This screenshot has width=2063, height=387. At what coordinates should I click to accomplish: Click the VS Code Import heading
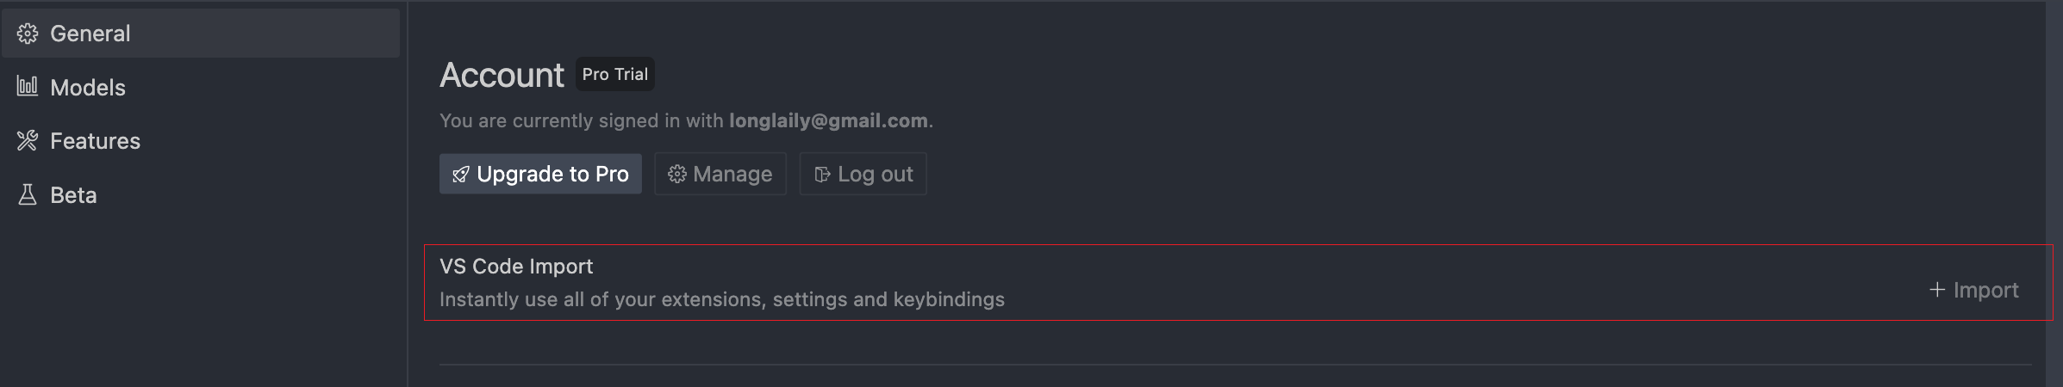[x=516, y=267]
